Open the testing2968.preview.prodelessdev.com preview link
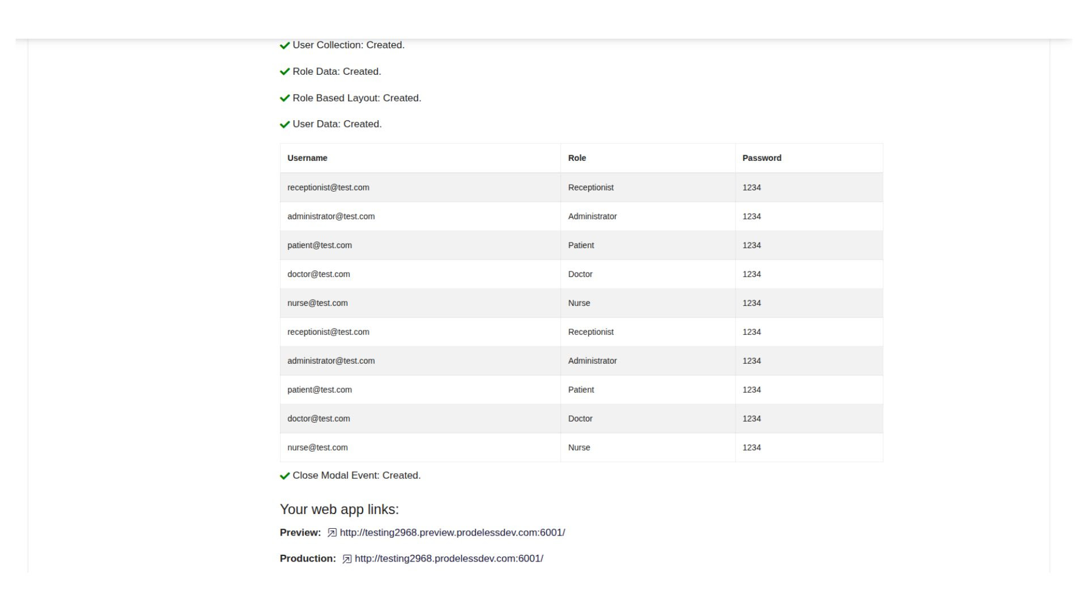The width and height of the screenshot is (1088, 612). click(x=452, y=533)
